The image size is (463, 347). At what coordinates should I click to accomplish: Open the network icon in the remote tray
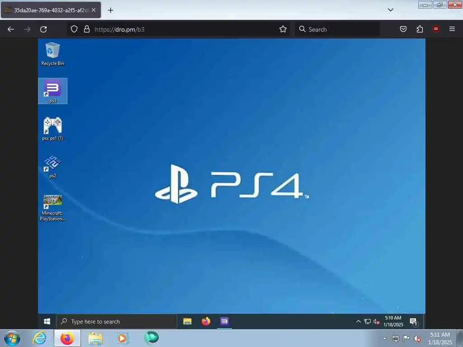(367, 321)
